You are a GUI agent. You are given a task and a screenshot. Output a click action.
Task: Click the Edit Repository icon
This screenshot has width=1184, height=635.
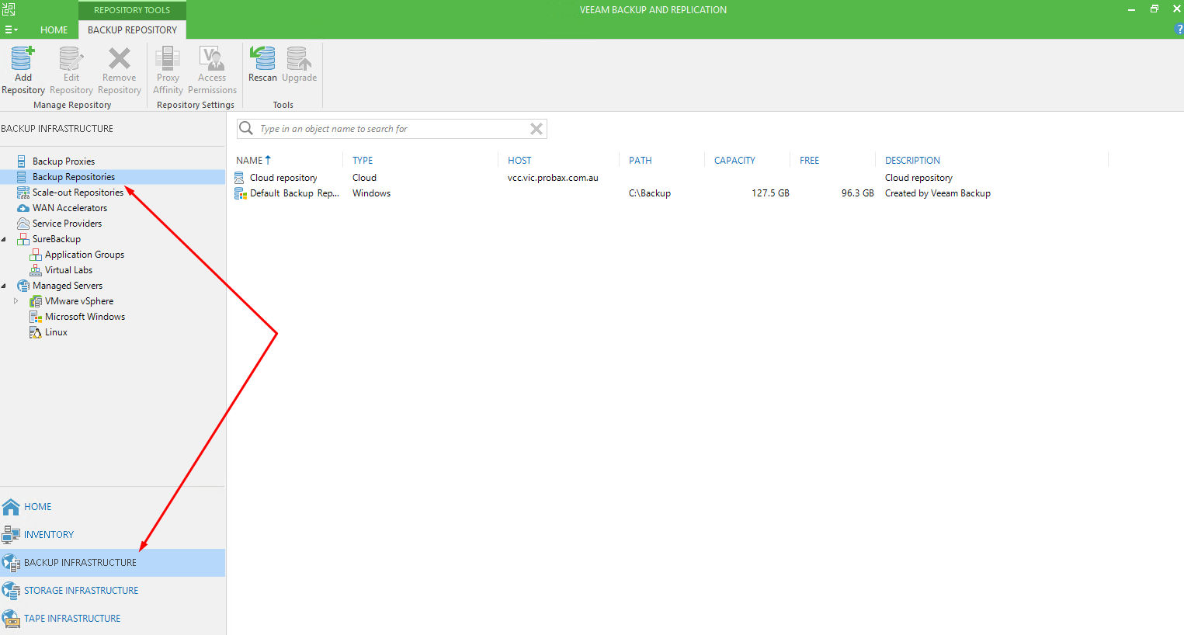(x=71, y=59)
